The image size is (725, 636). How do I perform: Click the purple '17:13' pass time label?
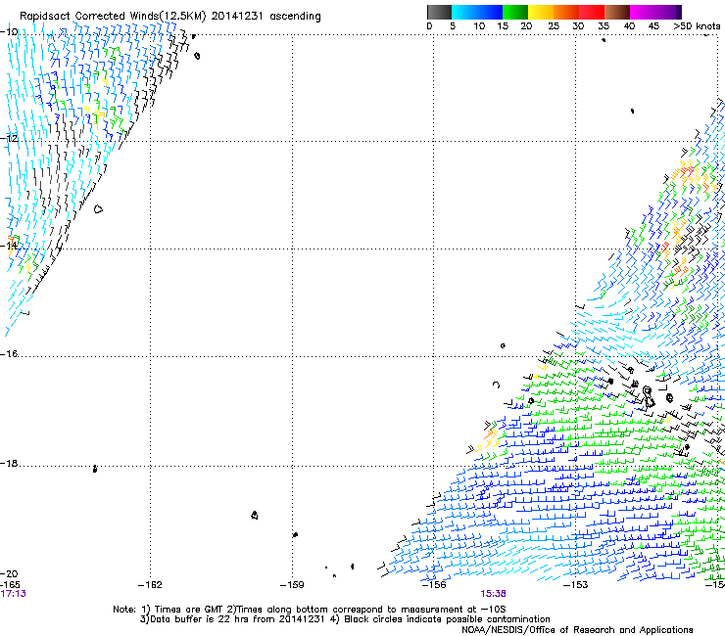tap(14, 594)
